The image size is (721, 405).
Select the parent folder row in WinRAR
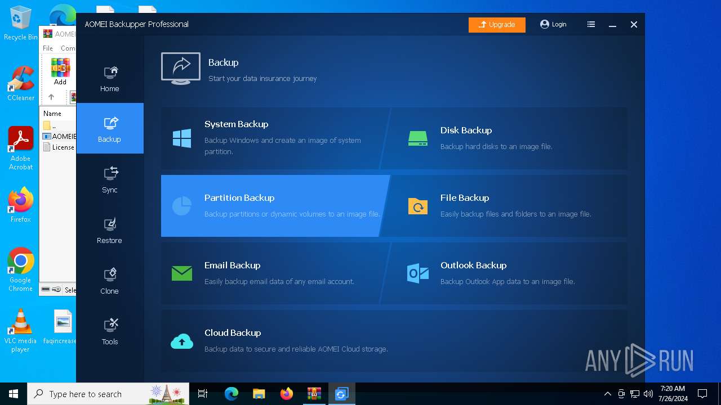click(58, 125)
